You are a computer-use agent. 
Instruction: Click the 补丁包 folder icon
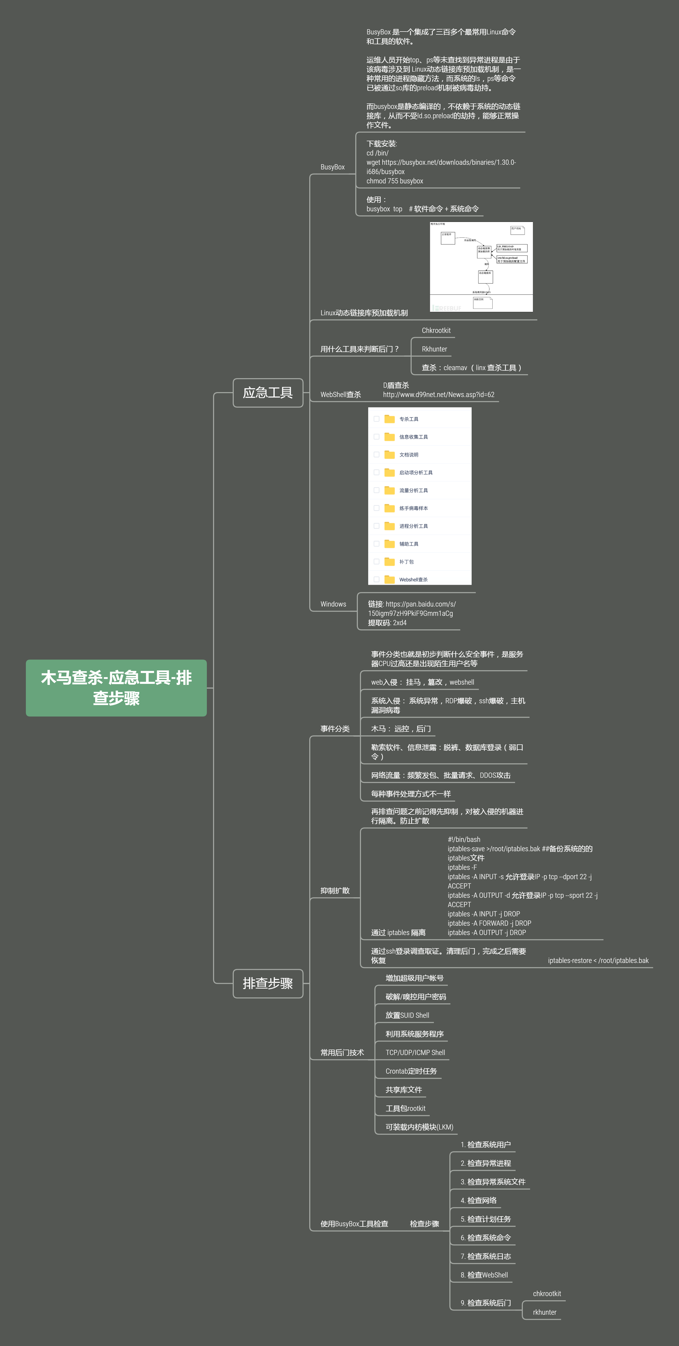[390, 561]
